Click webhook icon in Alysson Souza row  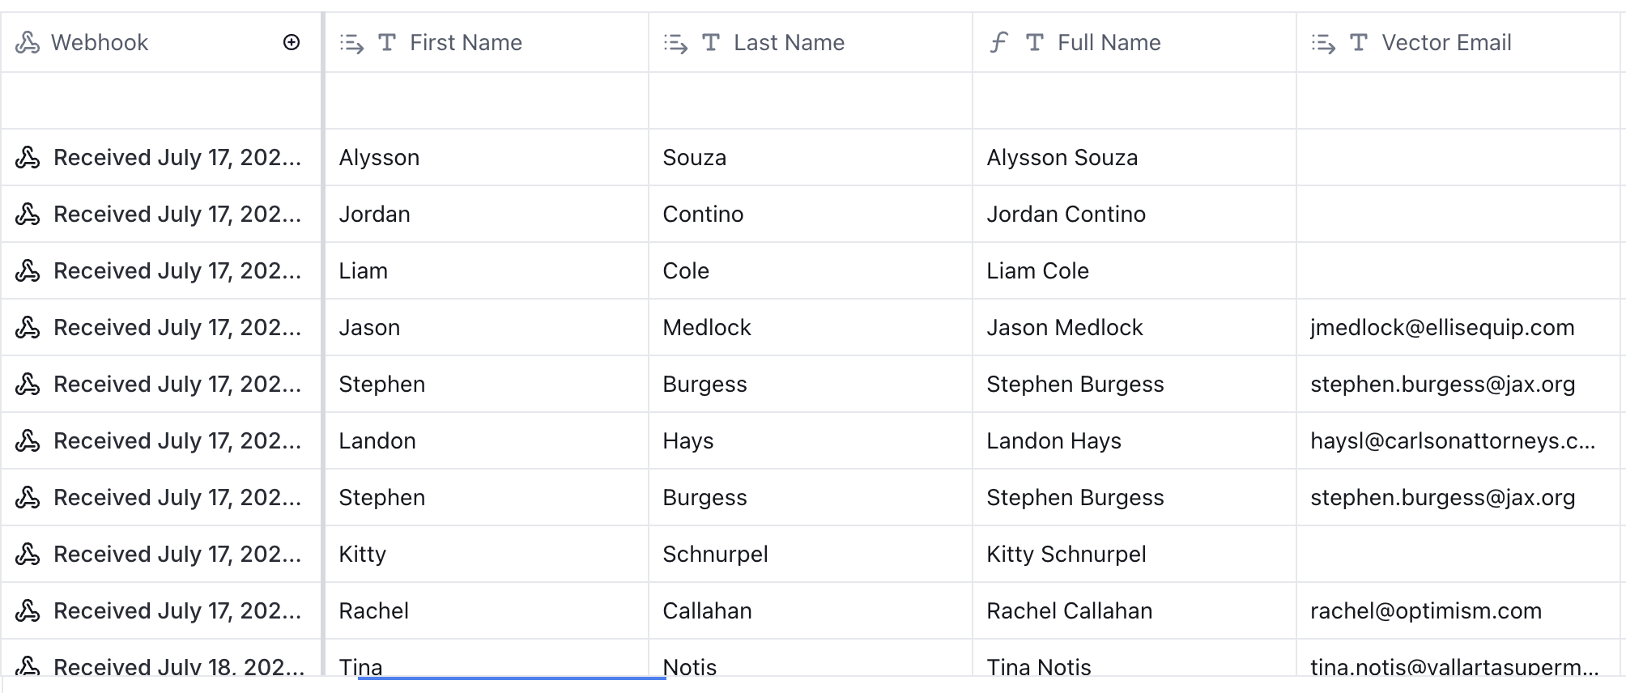point(28,158)
